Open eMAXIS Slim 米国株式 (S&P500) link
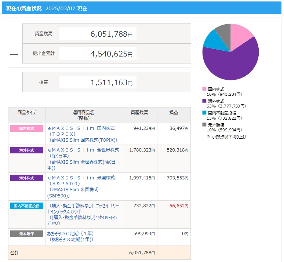The height and width of the screenshot is (262, 284). pos(81,178)
